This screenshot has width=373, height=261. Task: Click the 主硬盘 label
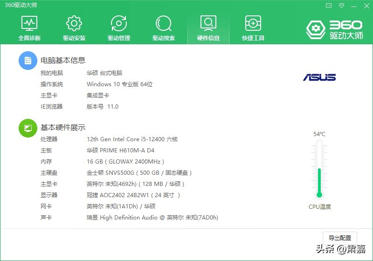[49, 173]
